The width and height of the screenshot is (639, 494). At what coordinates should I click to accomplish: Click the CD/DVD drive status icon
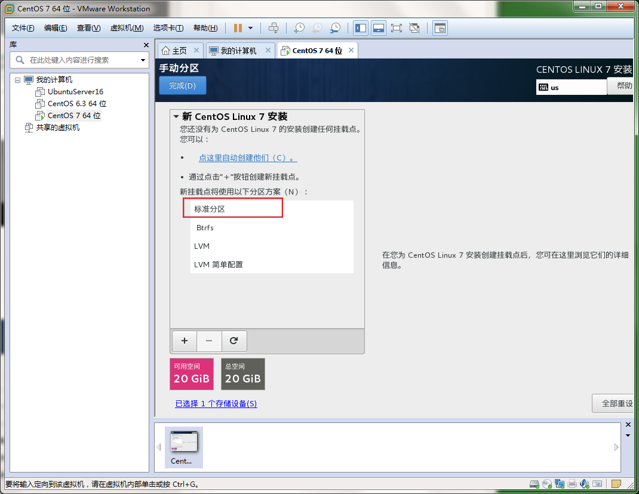(x=547, y=484)
